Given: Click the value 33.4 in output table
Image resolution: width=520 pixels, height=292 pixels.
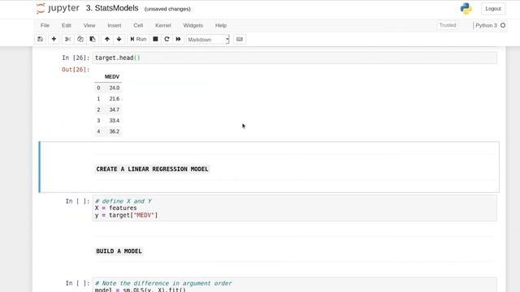Looking at the screenshot, I should coord(115,121).
